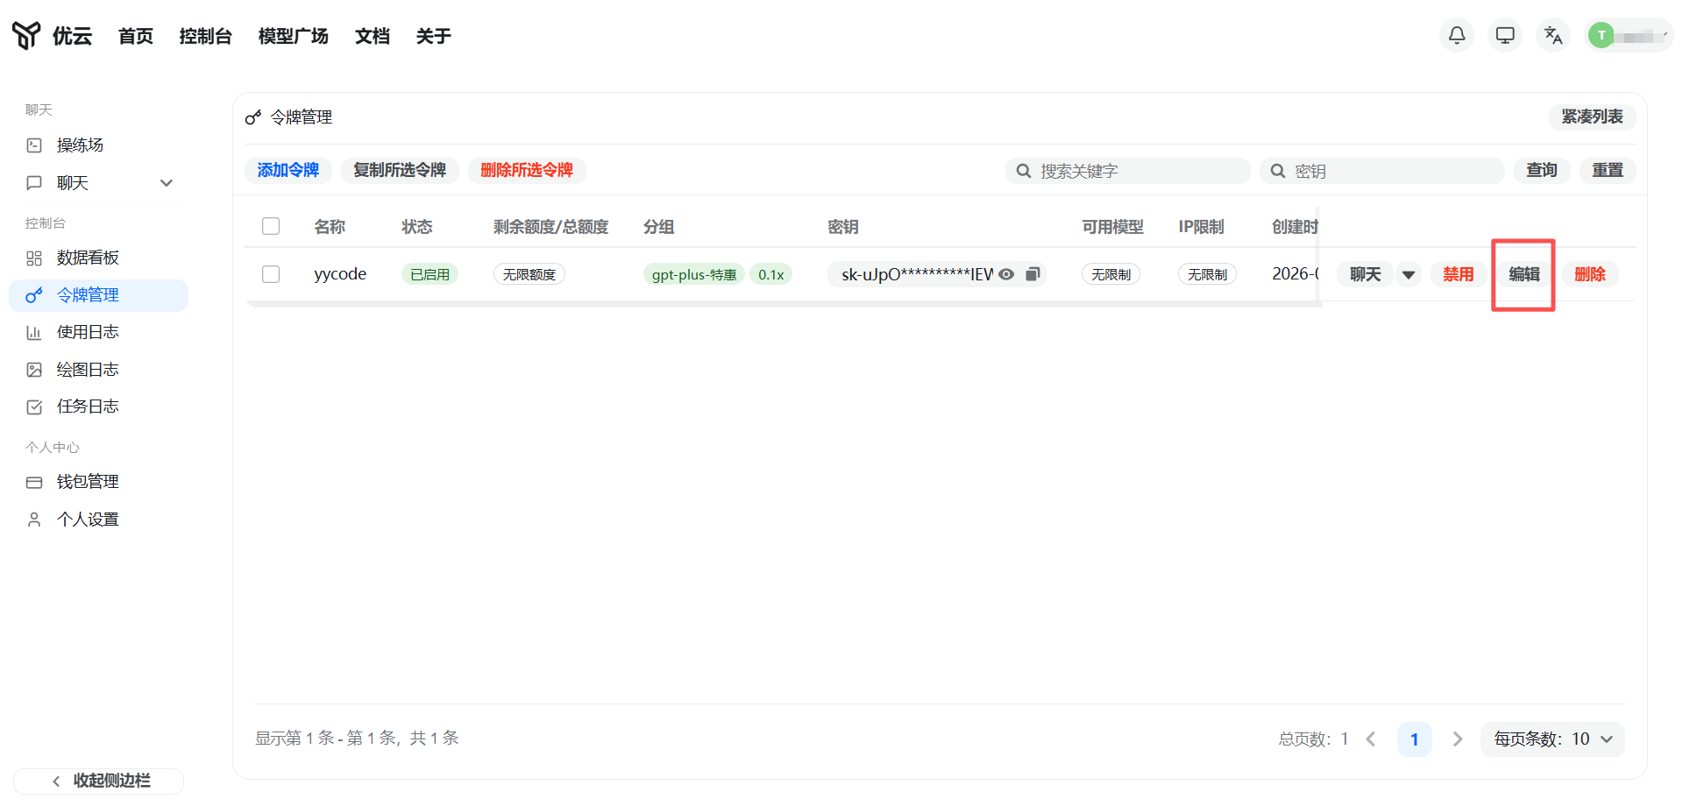1683x806 pixels.
Task: Click the 已启用 status tag
Action: [430, 274]
